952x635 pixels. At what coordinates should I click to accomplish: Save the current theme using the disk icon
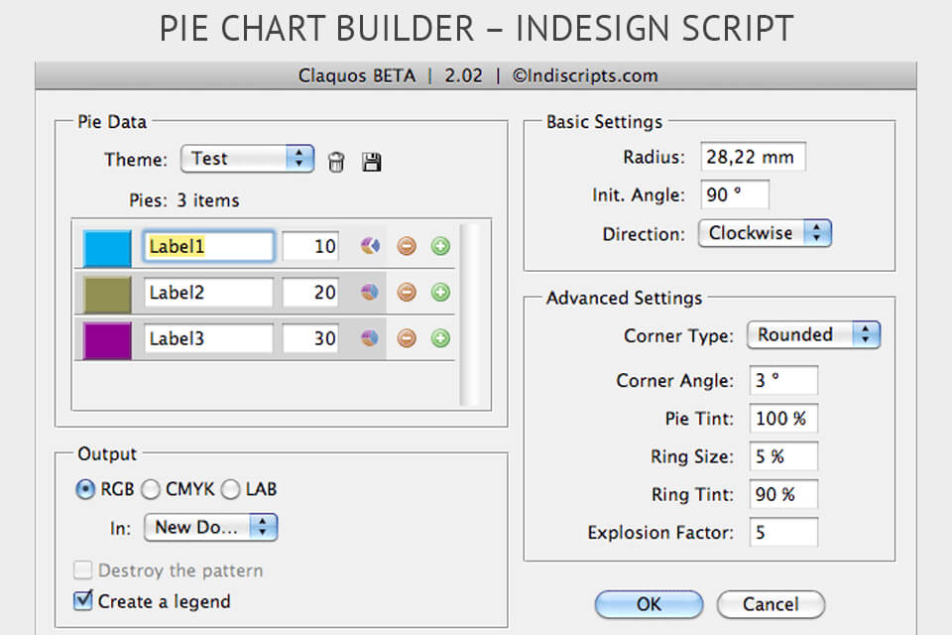tap(371, 160)
